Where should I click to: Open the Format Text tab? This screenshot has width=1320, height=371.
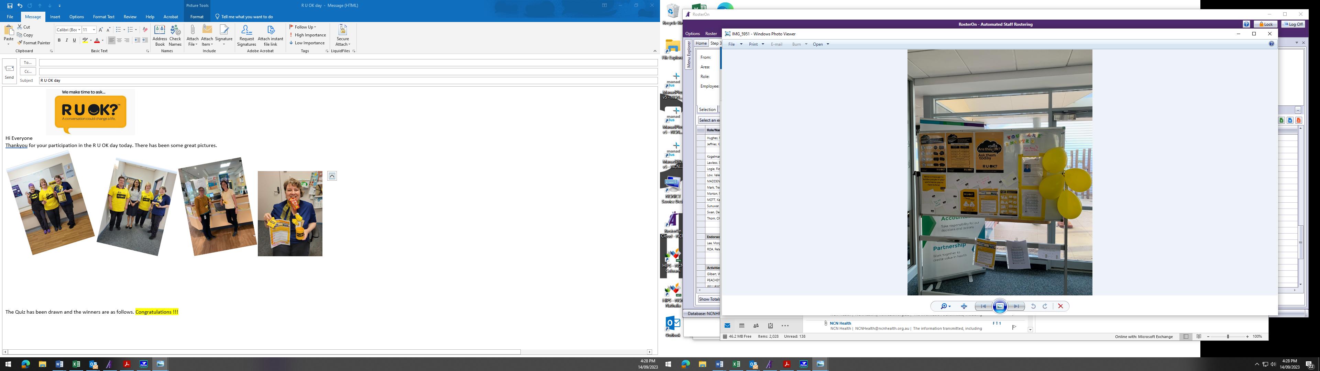point(103,17)
